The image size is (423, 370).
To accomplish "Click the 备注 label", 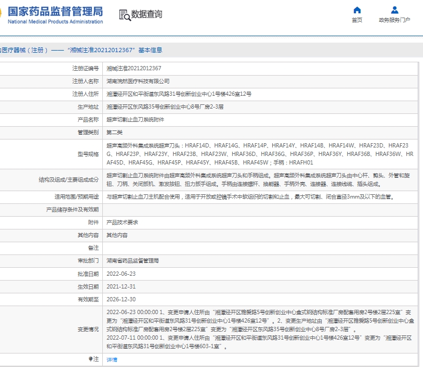I will coord(93,248).
